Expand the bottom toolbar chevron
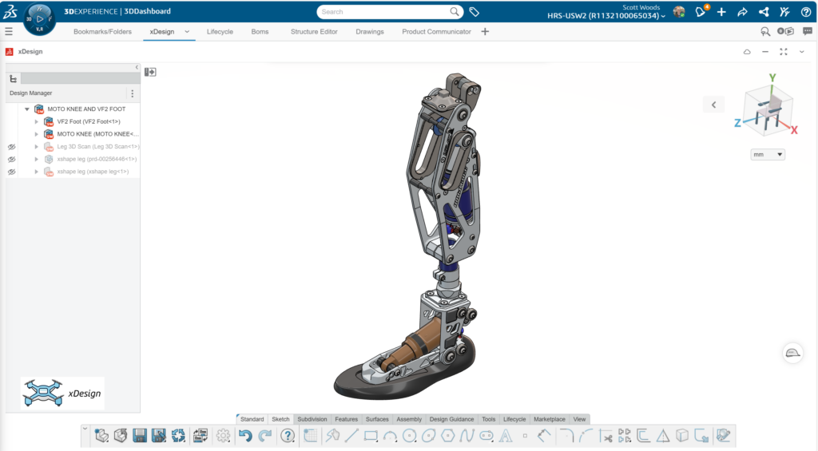 (x=85, y=429)
